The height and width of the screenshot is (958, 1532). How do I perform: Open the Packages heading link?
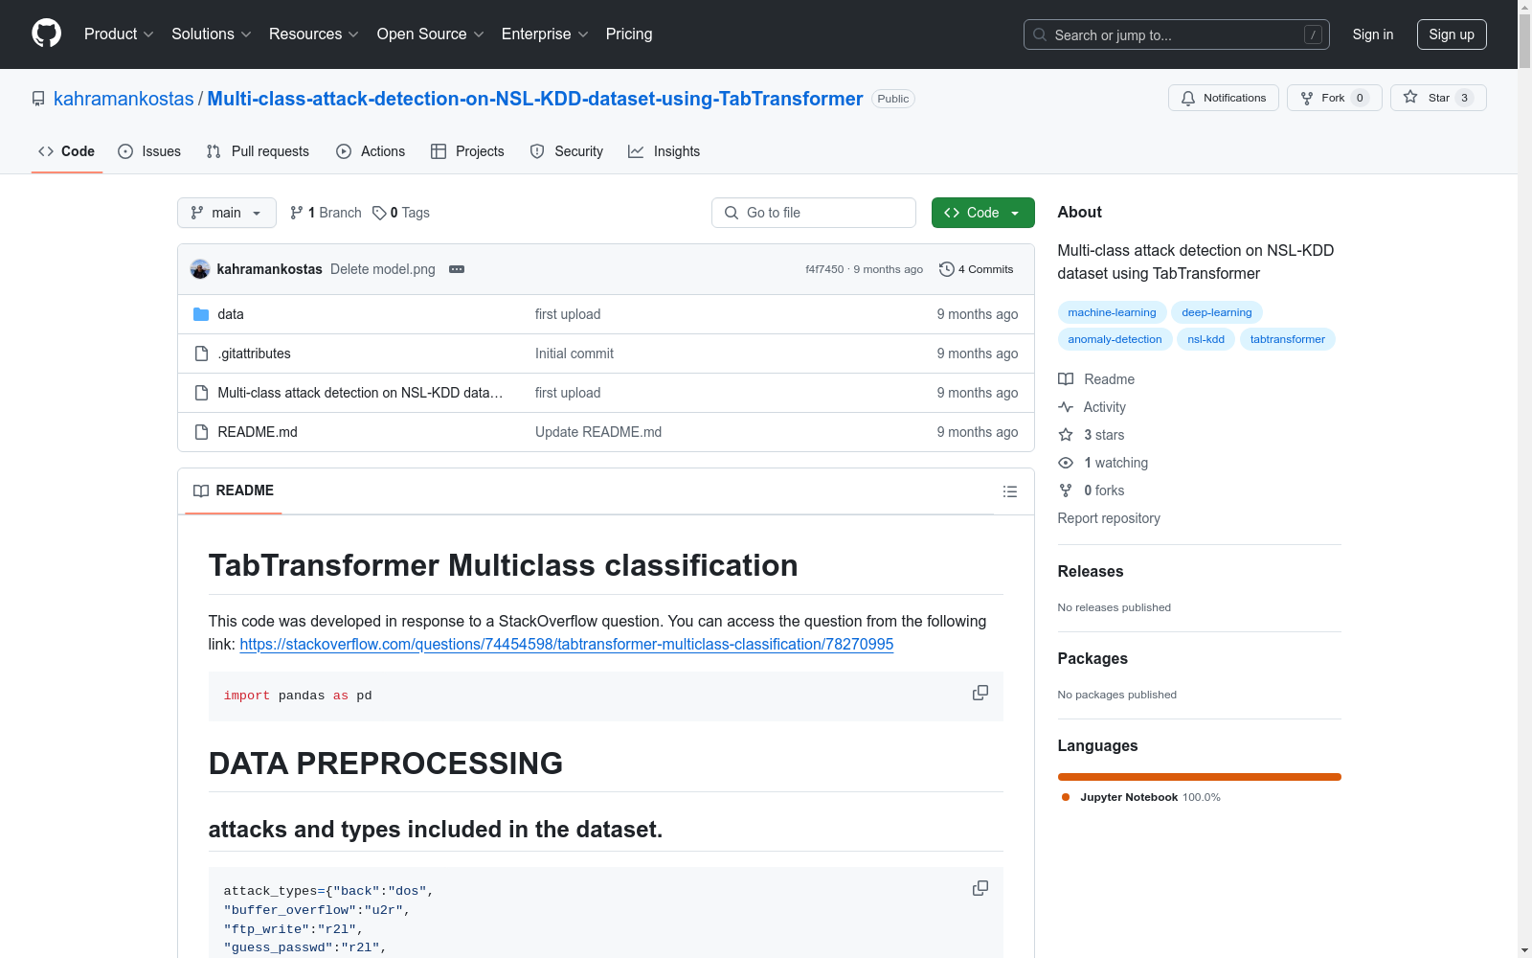(1093, 658)
